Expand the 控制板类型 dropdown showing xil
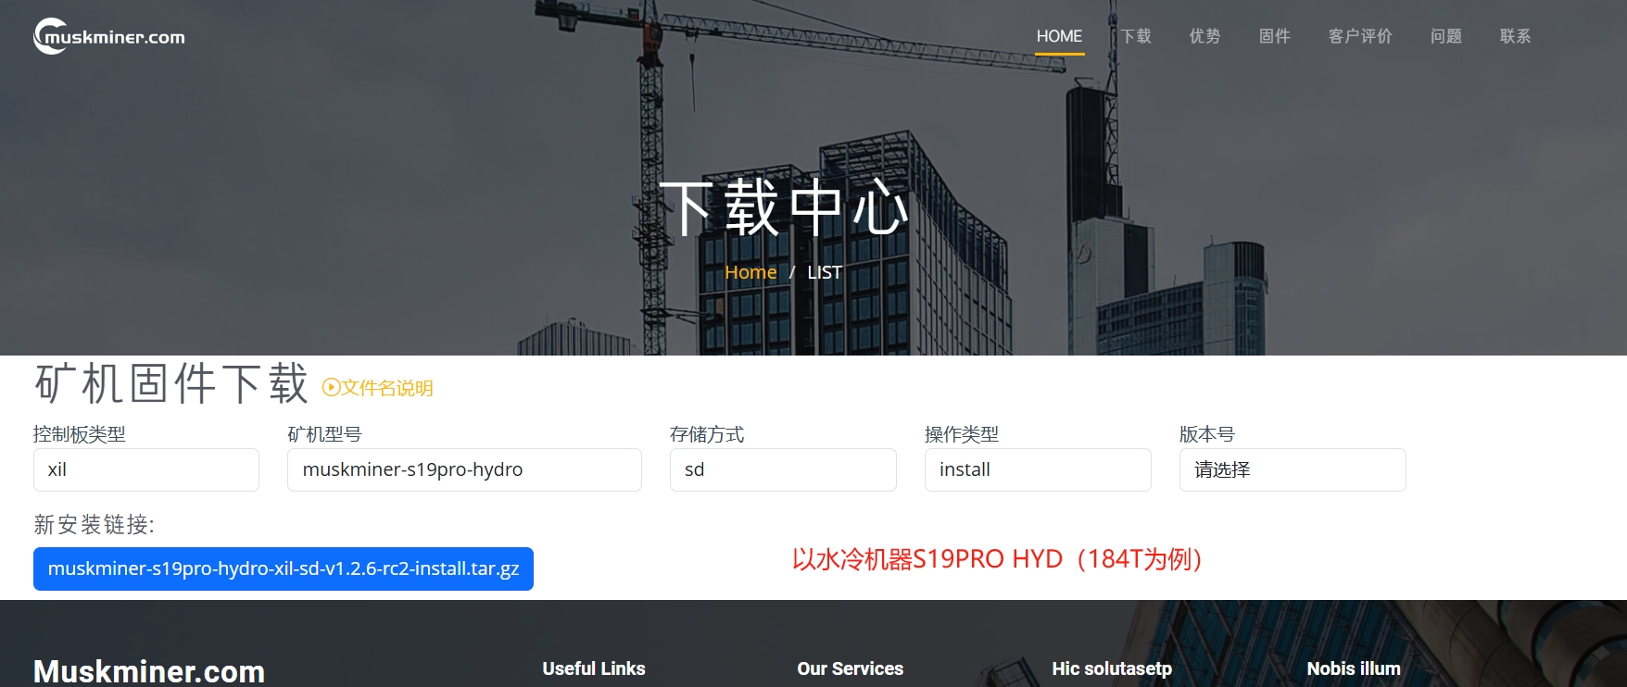 [x=146, y=469]
